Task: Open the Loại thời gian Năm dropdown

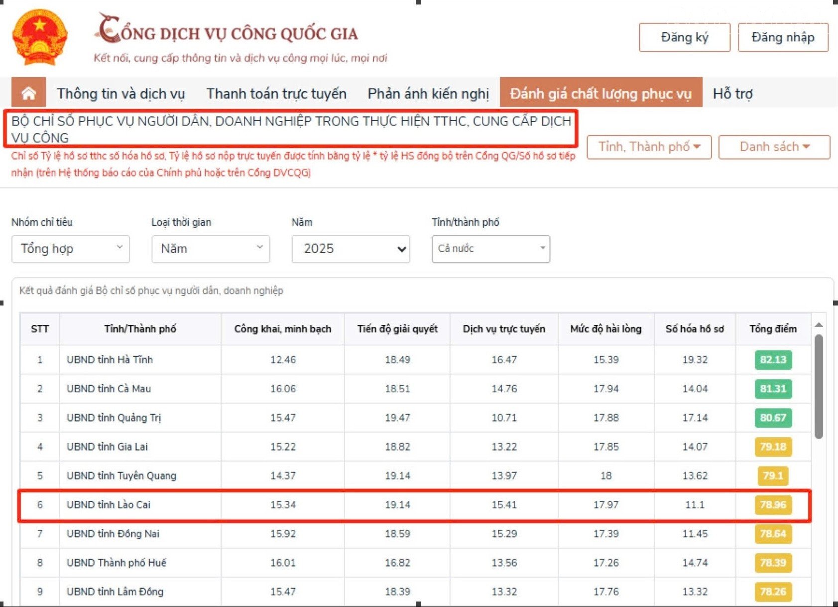Action: tap(211, 249)
